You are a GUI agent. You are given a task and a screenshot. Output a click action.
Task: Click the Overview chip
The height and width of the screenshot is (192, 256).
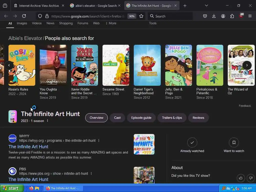96,118
